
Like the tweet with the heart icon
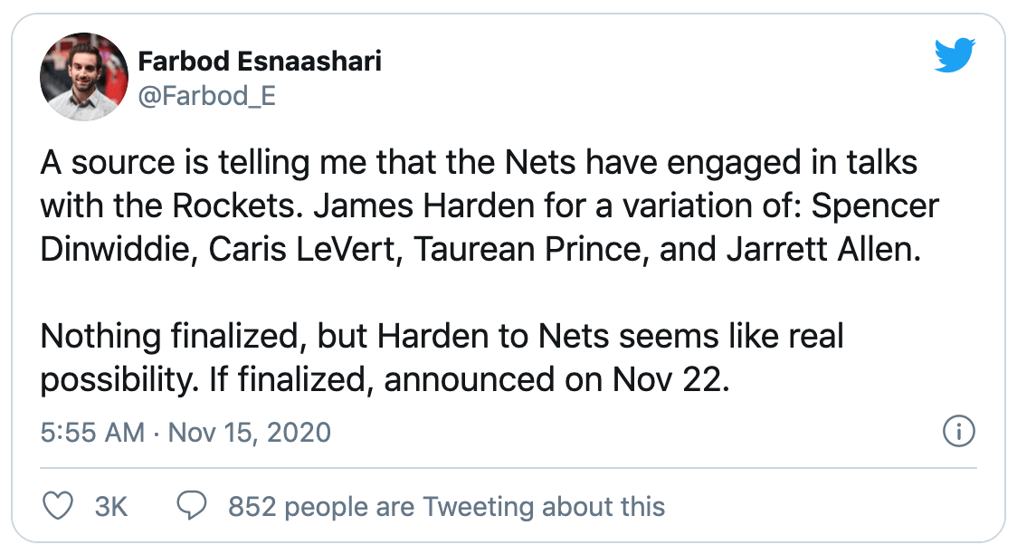pos(58,506)
